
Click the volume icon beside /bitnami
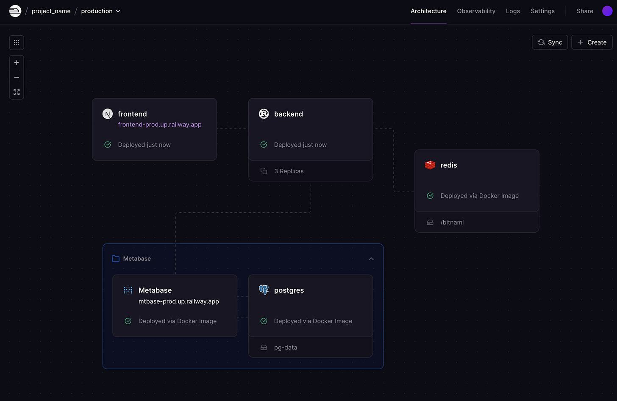pos(430,223)
